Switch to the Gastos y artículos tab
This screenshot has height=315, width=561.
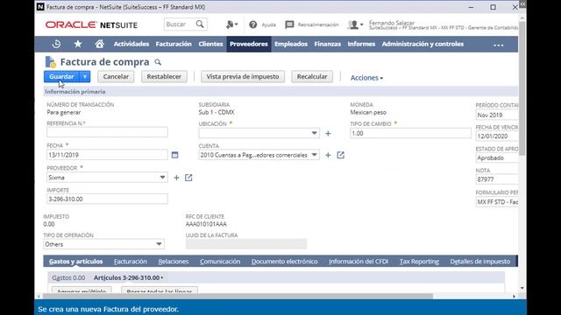(x=76, y=262)
